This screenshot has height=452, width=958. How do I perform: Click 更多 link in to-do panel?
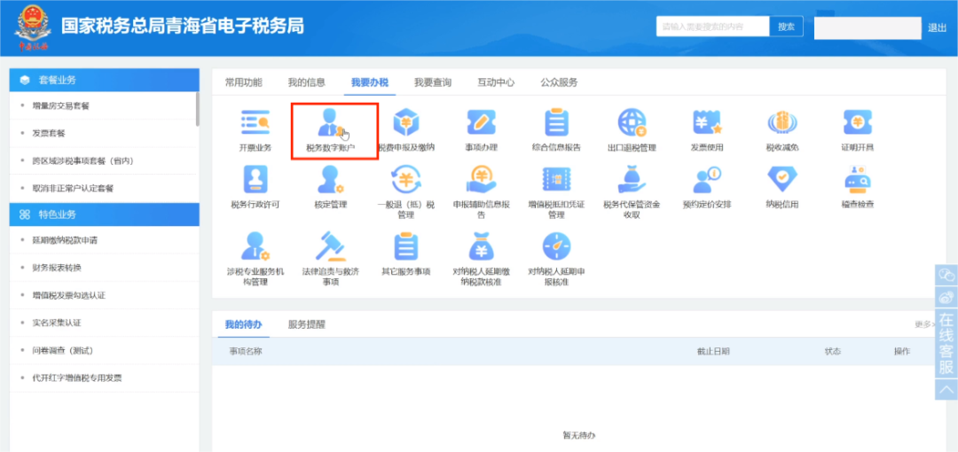tap(925, 325)
